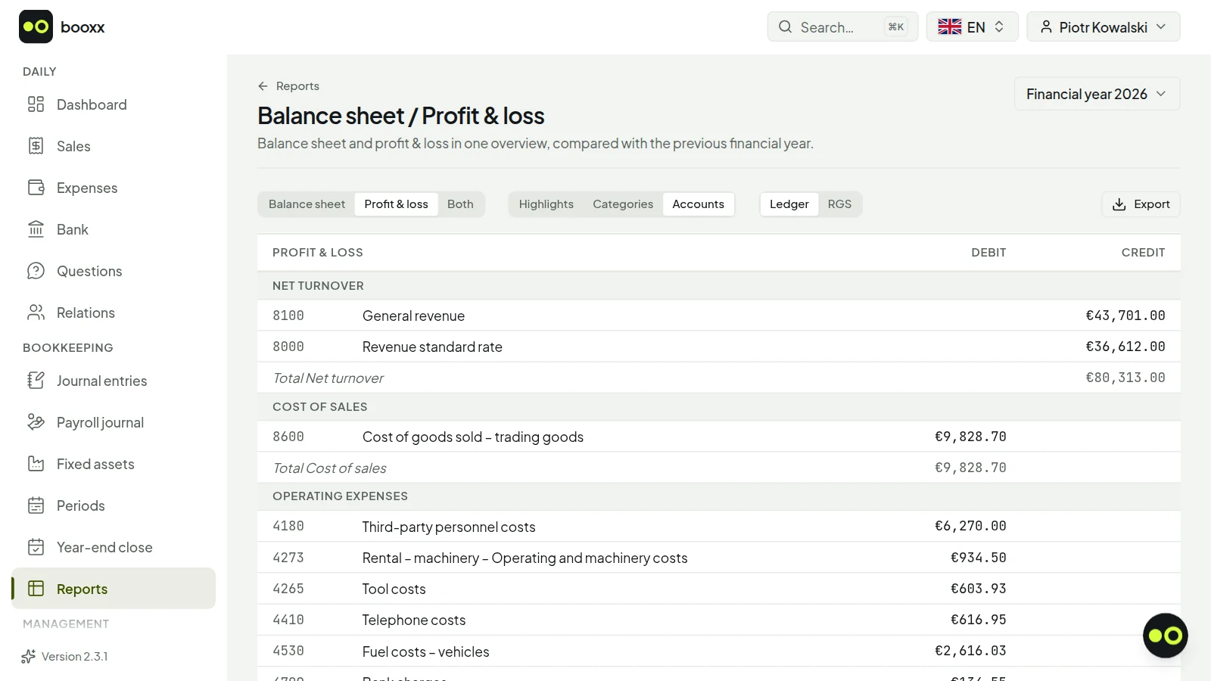Viewport: 1211px width, 681px height.
Task: Click account 8000 Revenue standard rate
Action: pos(718,347)
